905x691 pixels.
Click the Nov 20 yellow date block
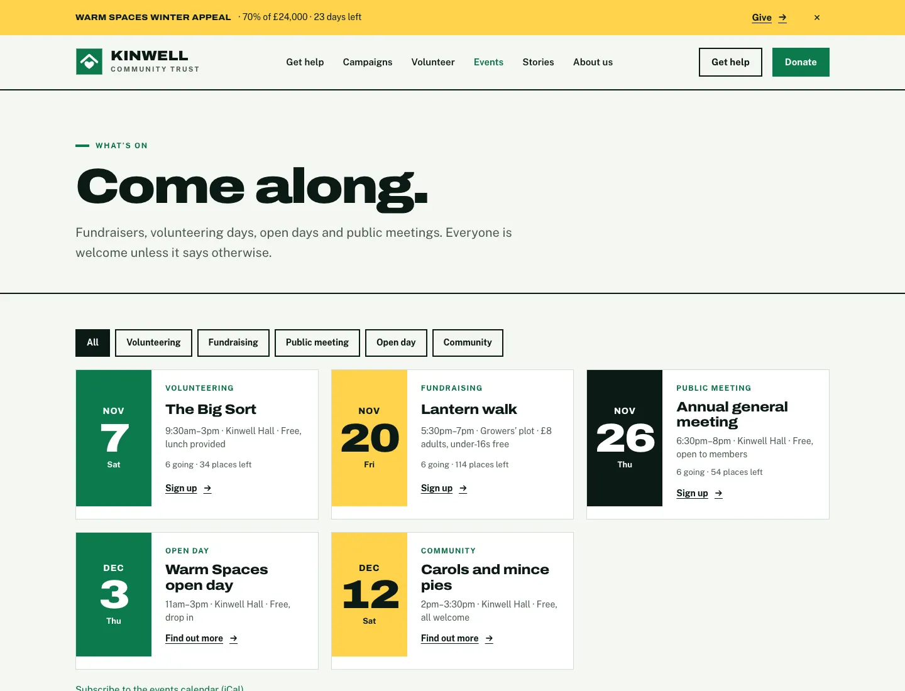[x=370, y=438]
